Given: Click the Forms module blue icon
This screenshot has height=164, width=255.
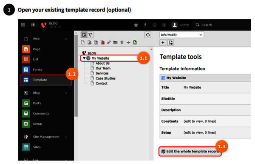Looking at the screenshot, I should [26, 69].
